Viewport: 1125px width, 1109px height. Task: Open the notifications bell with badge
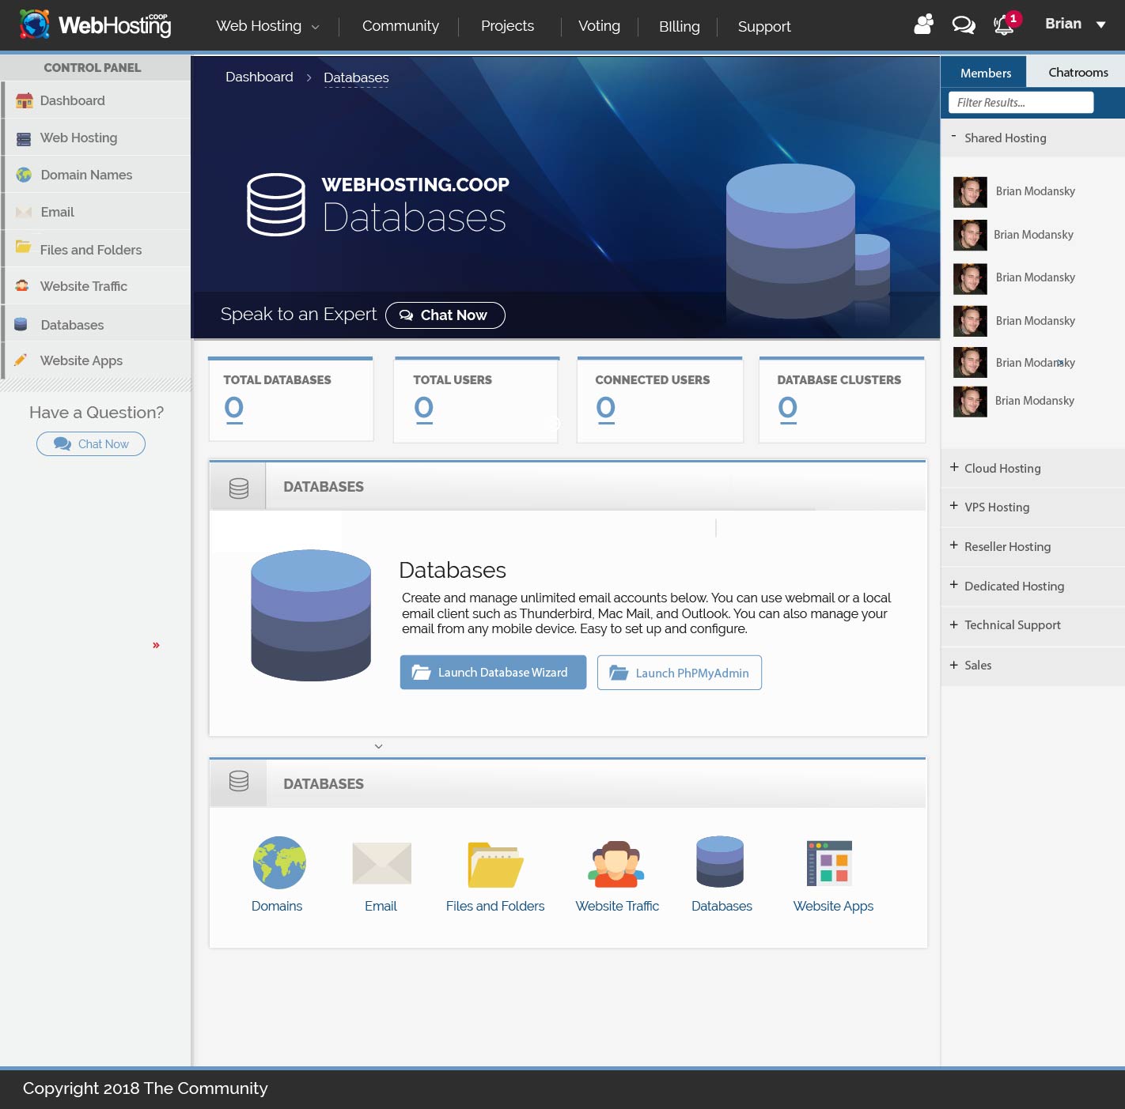click(x=1006, y=24)
